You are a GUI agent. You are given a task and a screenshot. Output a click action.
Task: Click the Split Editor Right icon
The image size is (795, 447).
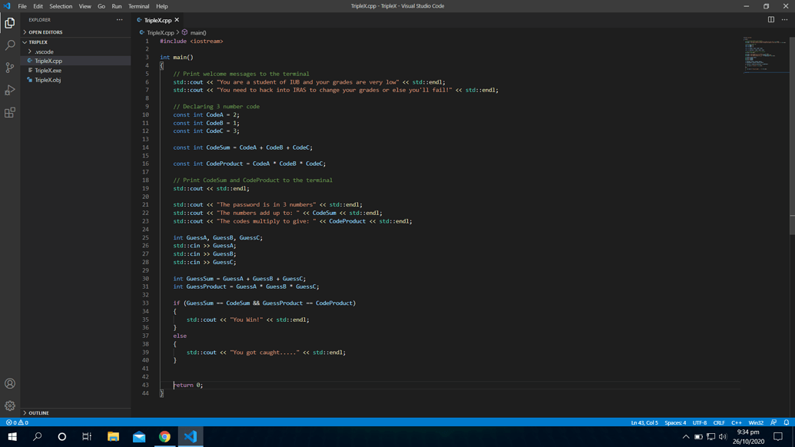point(770,20)
